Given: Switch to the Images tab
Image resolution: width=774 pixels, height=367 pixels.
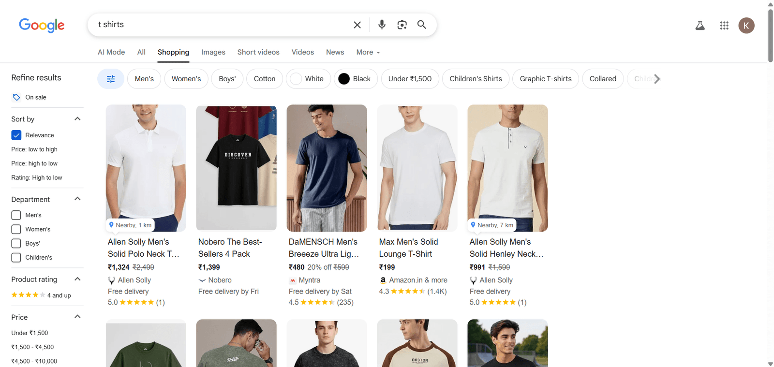Looking at the screenshot, I should [213, 52].
